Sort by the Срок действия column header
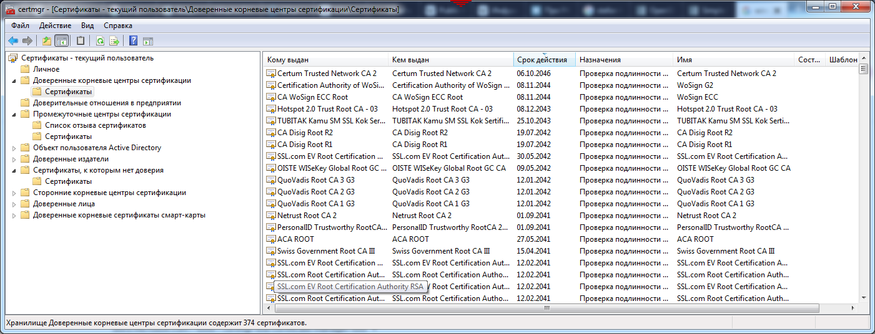Screen dimensions: 875x334 tap(541, 60)
